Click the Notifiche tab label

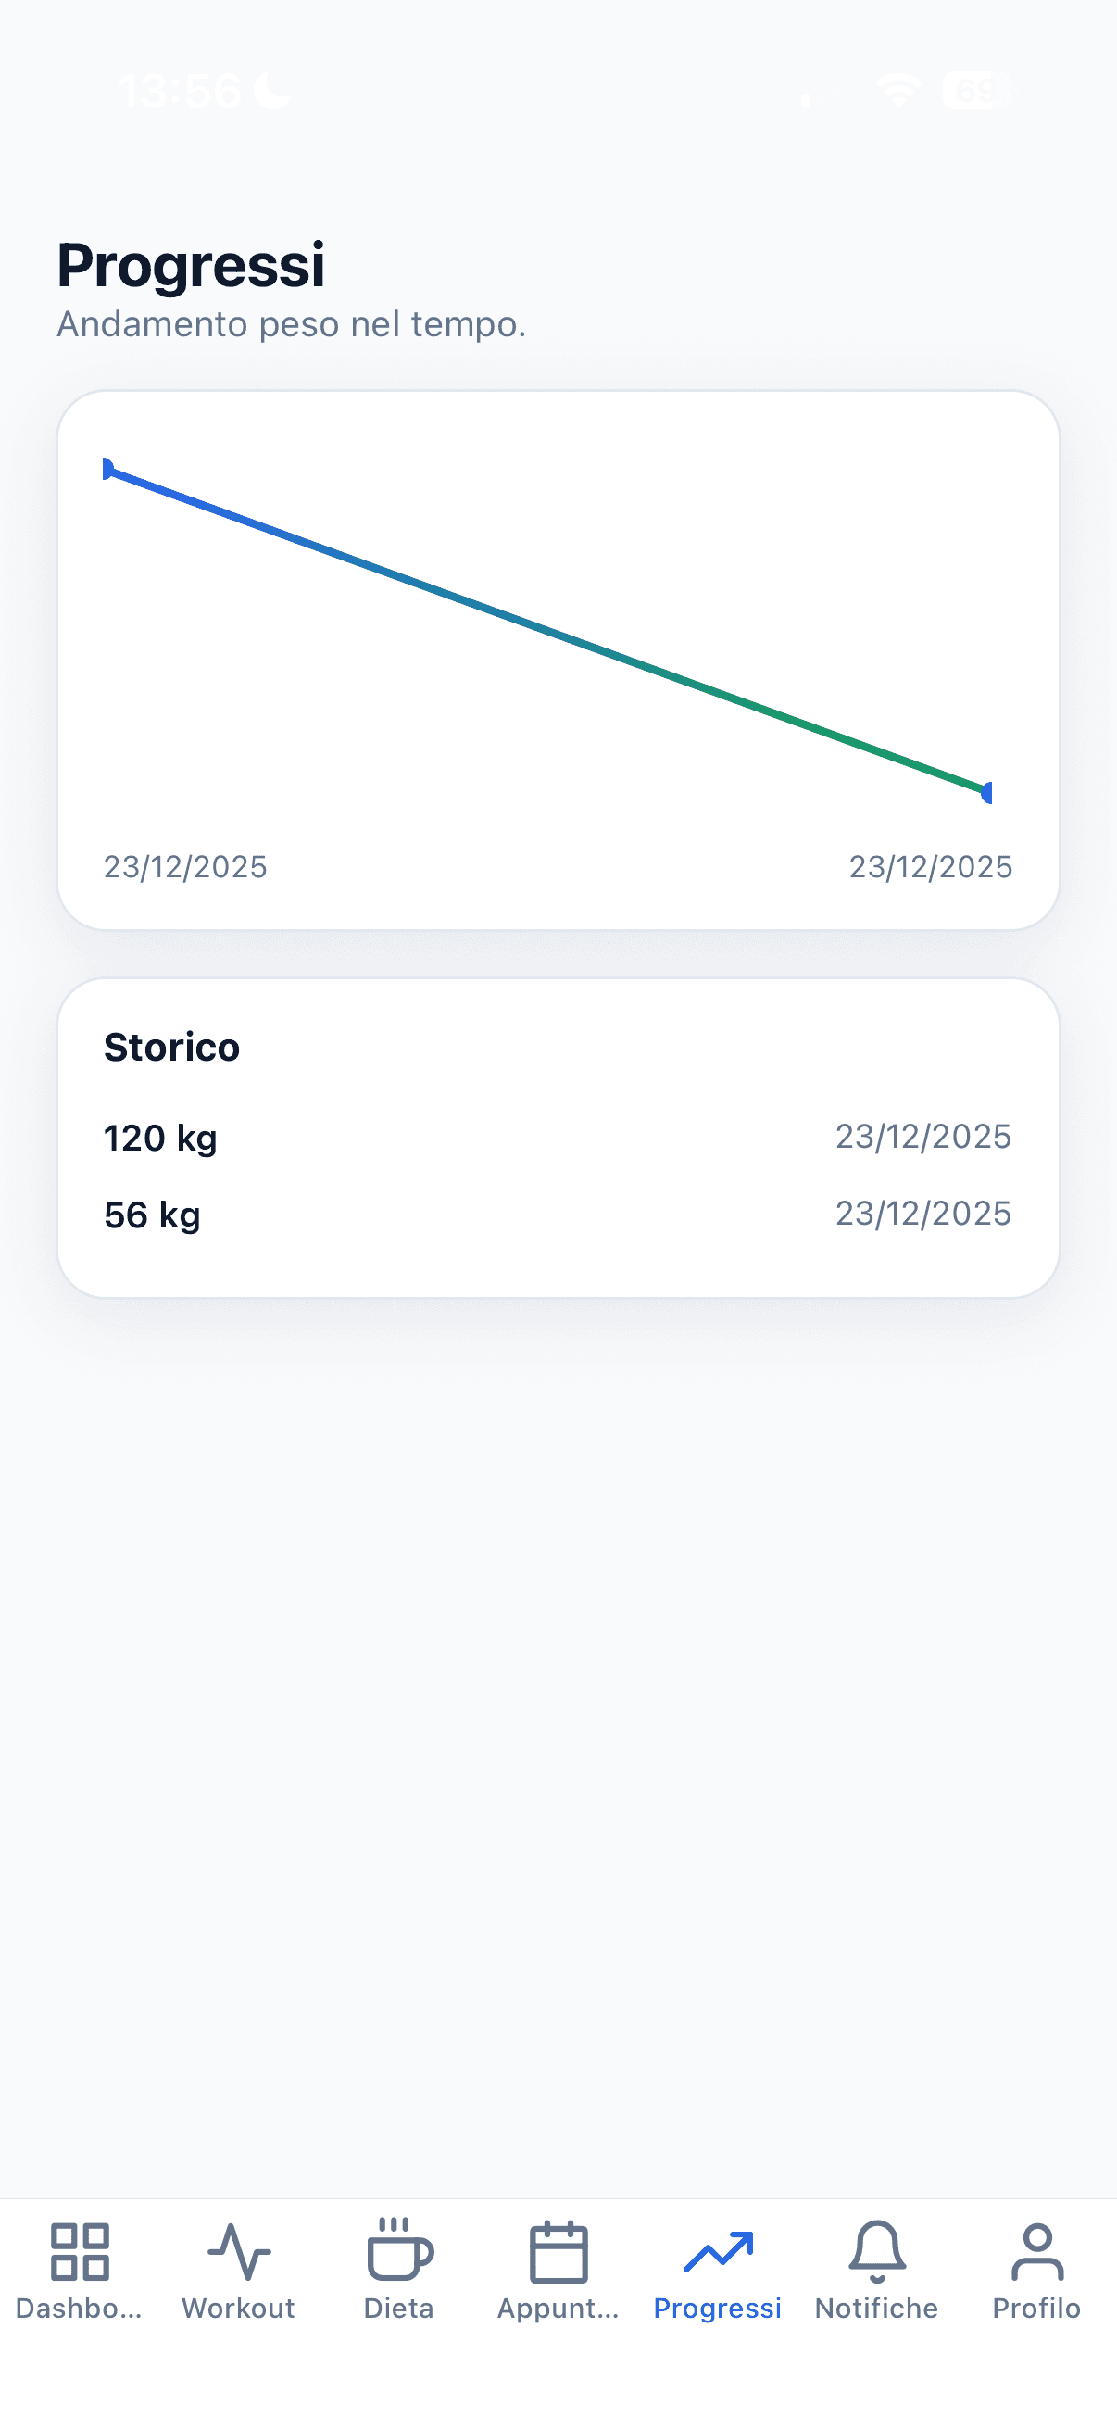[x=876, y=2309]
